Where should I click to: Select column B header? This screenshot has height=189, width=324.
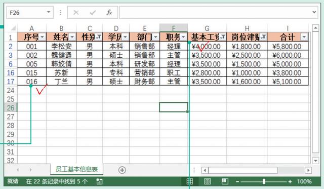coord(61,28)
